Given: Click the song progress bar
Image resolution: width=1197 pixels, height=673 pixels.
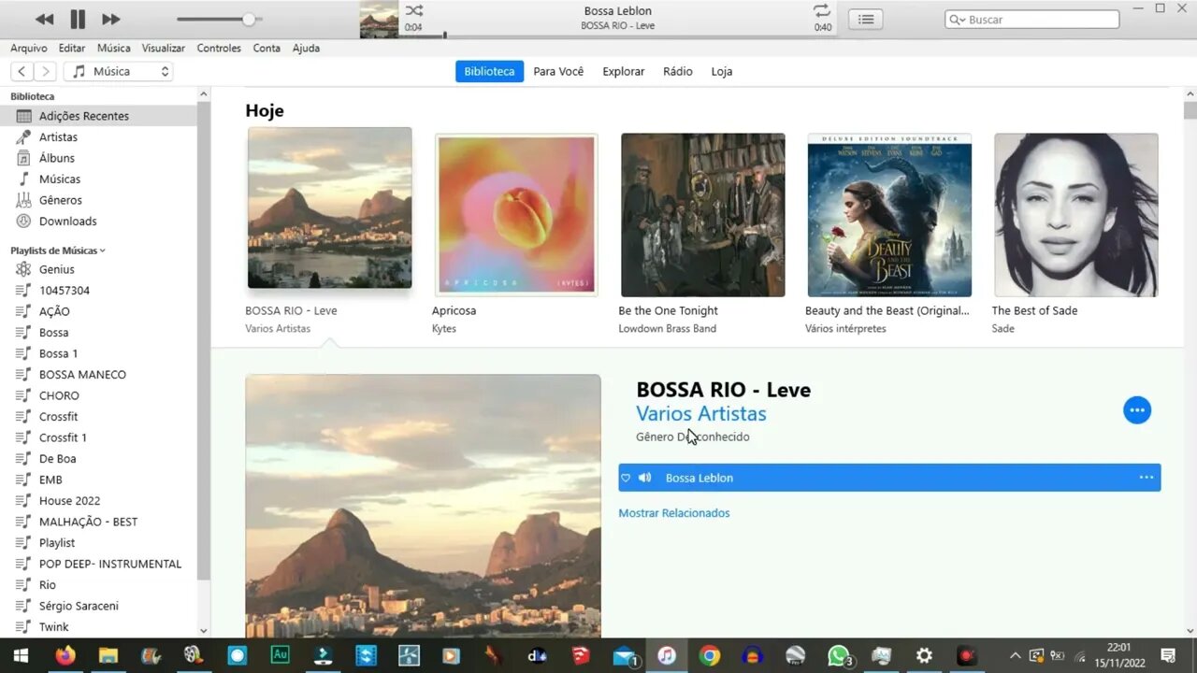Looking at the screenshot, I should 617,36.
